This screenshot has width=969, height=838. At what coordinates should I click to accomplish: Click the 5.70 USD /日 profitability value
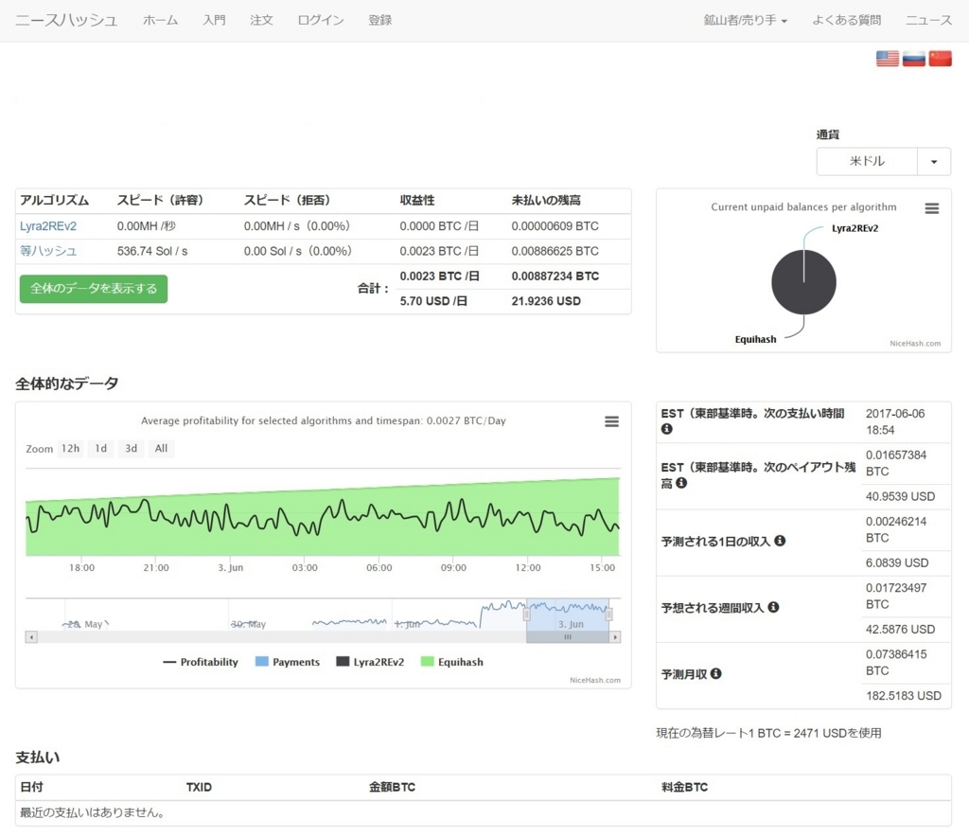(x=433, y=301)
